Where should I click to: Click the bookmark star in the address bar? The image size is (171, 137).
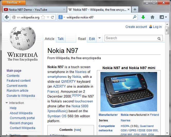click(x=43, y=17)
